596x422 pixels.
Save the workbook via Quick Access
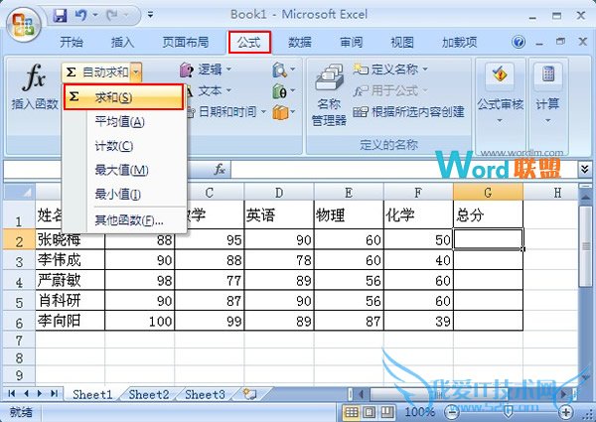click(60, 15)
